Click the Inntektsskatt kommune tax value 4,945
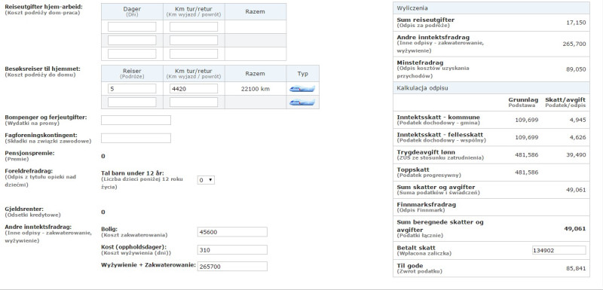The image size is (603, 290). point(578,120)
